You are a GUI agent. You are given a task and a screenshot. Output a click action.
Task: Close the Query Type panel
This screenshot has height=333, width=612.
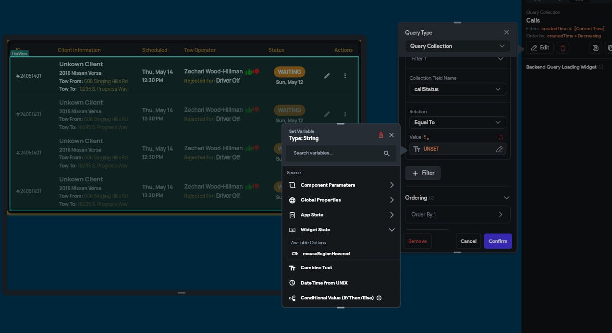pos(506,33)
